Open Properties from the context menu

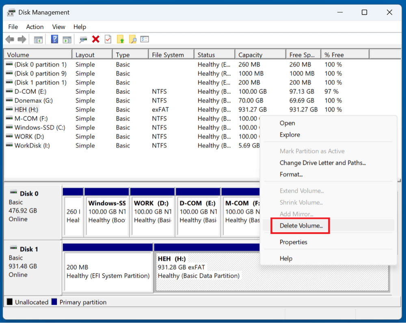(294, 242)
